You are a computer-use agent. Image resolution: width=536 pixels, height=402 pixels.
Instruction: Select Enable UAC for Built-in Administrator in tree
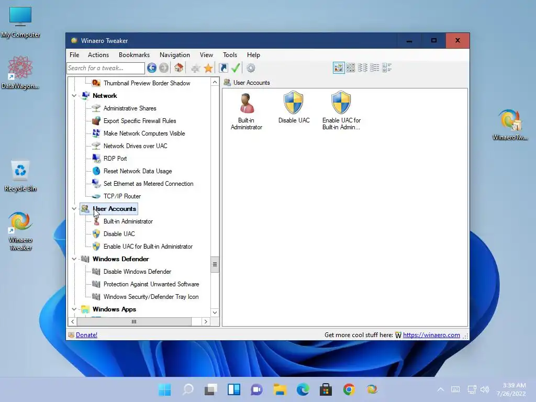[148, 247]
